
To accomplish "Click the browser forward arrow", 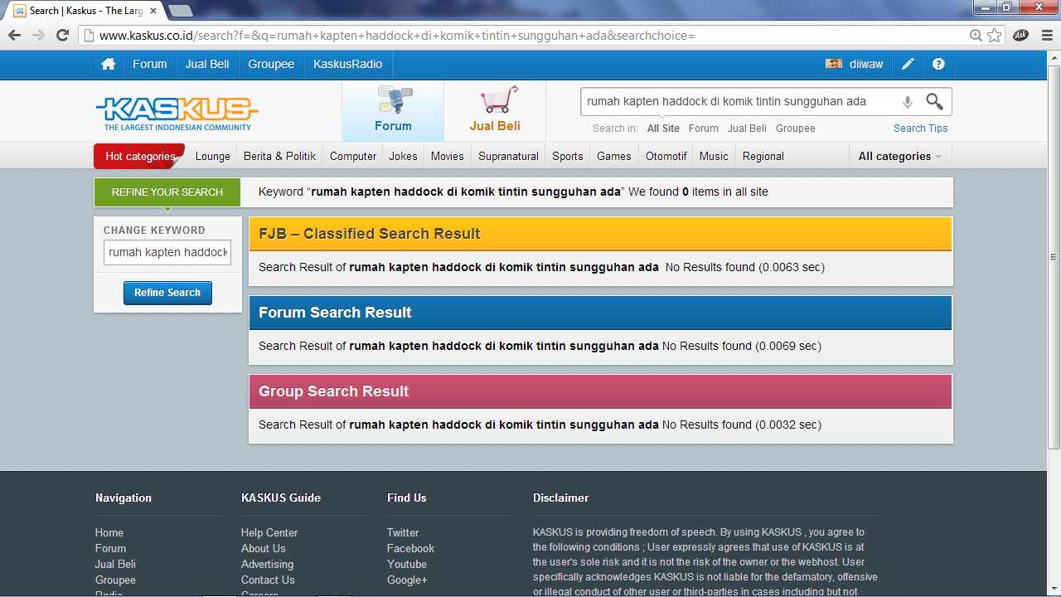I will coord(38,36).
